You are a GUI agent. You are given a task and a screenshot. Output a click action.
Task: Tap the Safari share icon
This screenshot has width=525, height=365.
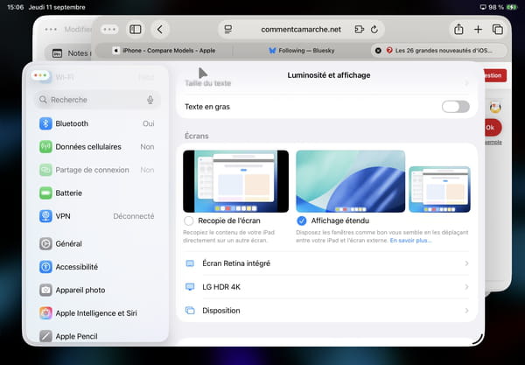pos(458,29)
